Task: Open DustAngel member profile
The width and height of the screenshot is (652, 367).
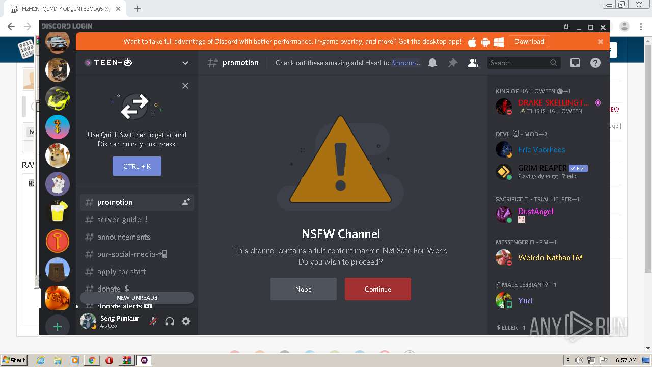Action: [x=548, y=215]
